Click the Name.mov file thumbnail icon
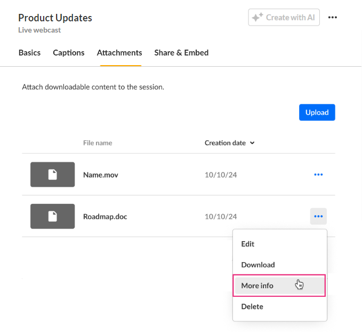The height and width of the screenshot is (332, 362). point(52,175)
